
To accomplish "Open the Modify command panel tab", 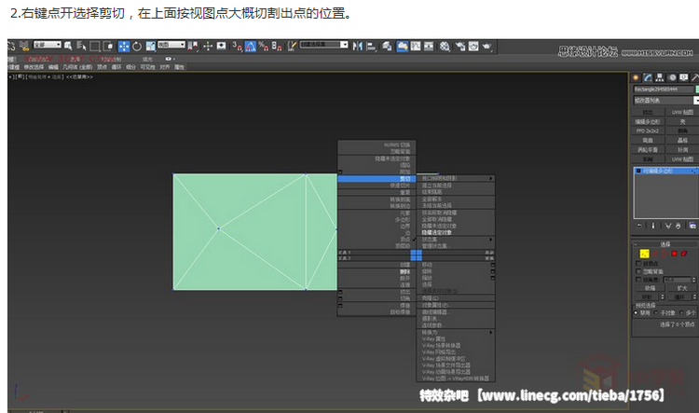I will 648,77.
